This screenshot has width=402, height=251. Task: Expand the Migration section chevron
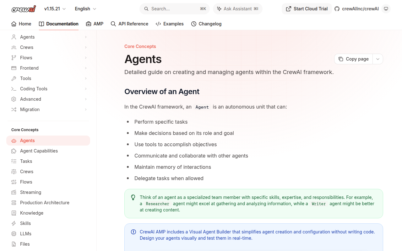coord(86,109)
